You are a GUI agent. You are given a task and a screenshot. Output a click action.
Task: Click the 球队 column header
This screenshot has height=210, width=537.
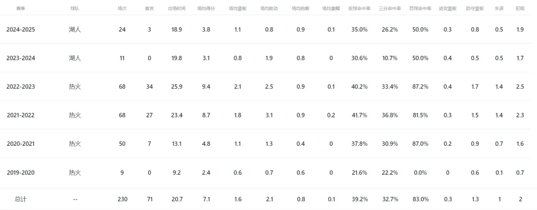tap(75, 8)
